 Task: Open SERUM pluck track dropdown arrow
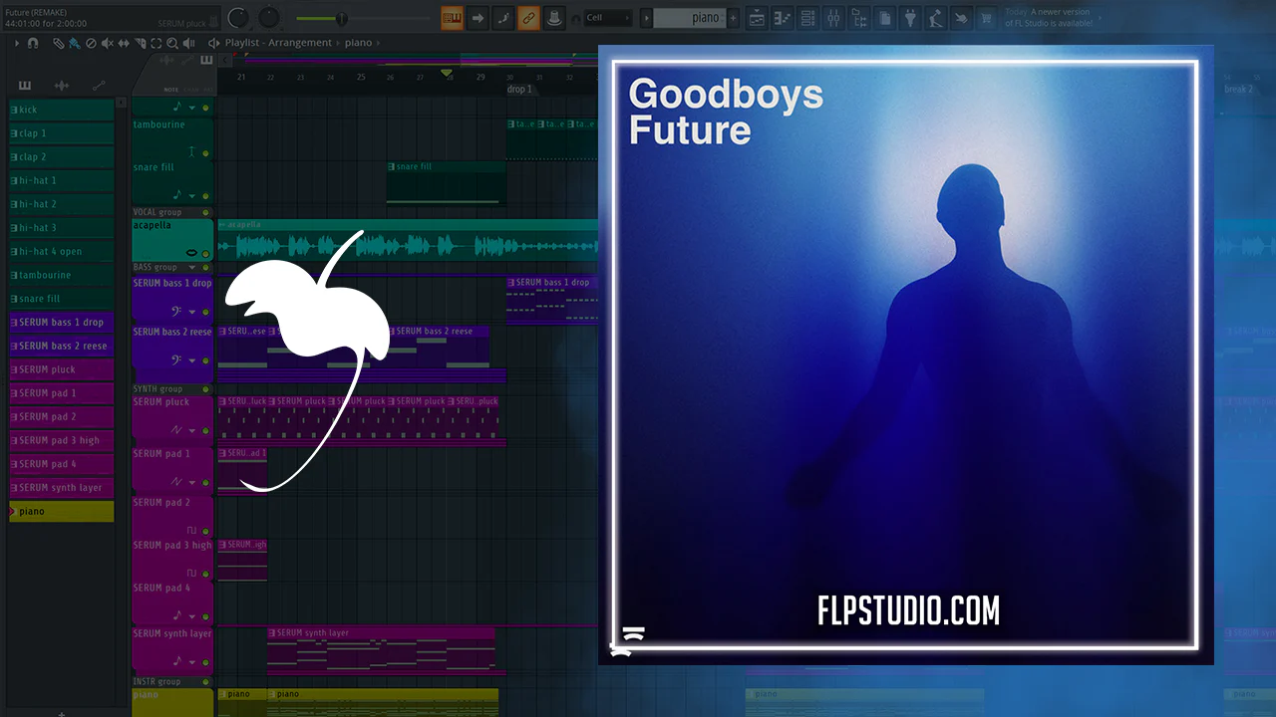point(192,431)
